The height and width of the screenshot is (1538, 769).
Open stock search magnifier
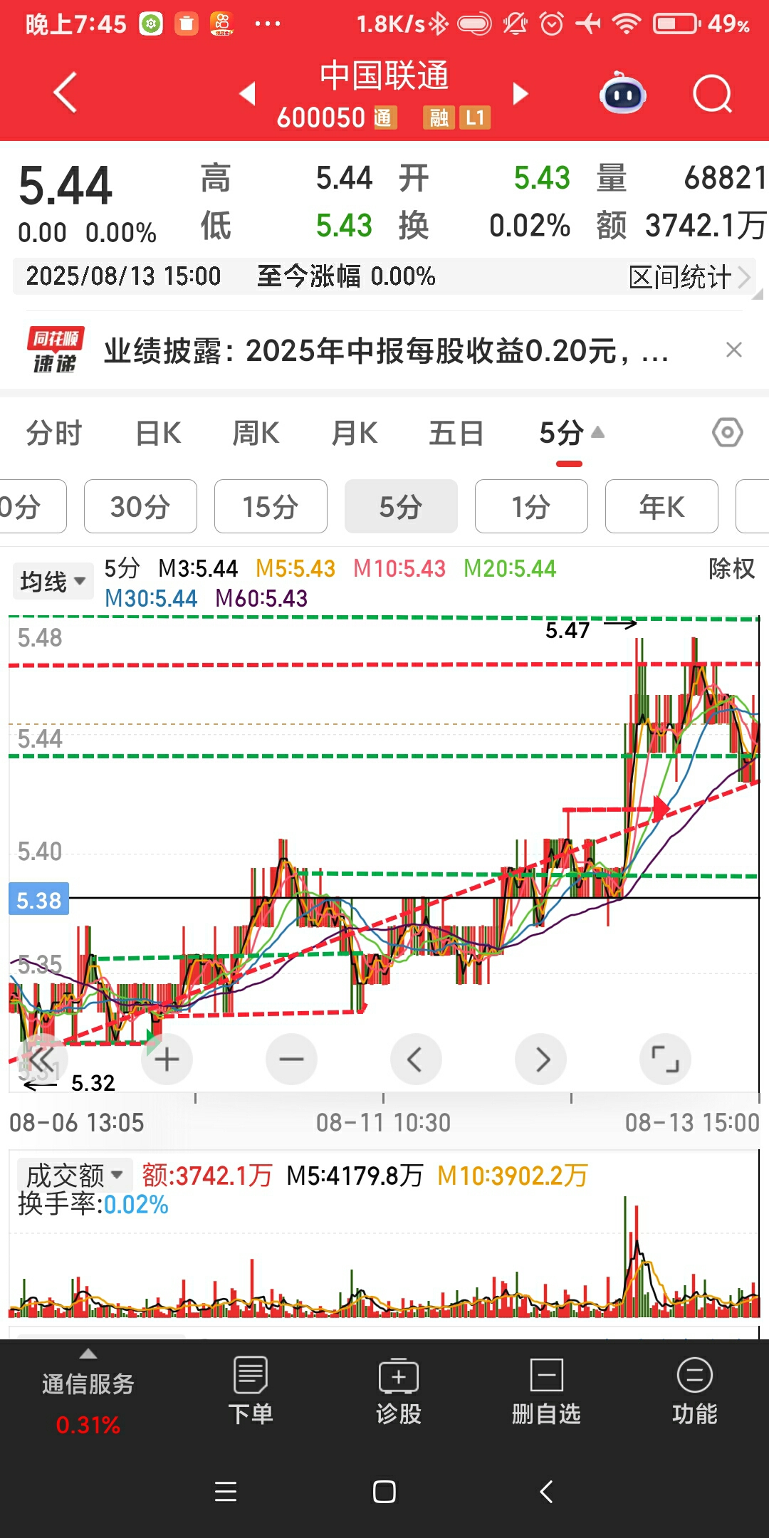(x=713, y=94)
